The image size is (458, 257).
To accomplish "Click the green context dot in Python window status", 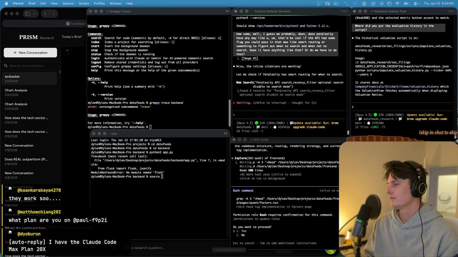I will (256, 123).
